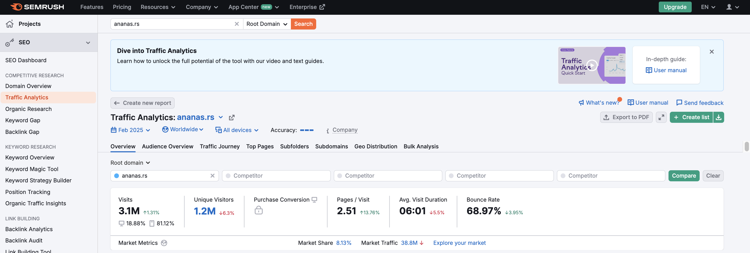The width and height of the screenshot is (750, 253).
Task: Open Enterprise external link
Action: (307, 7)
